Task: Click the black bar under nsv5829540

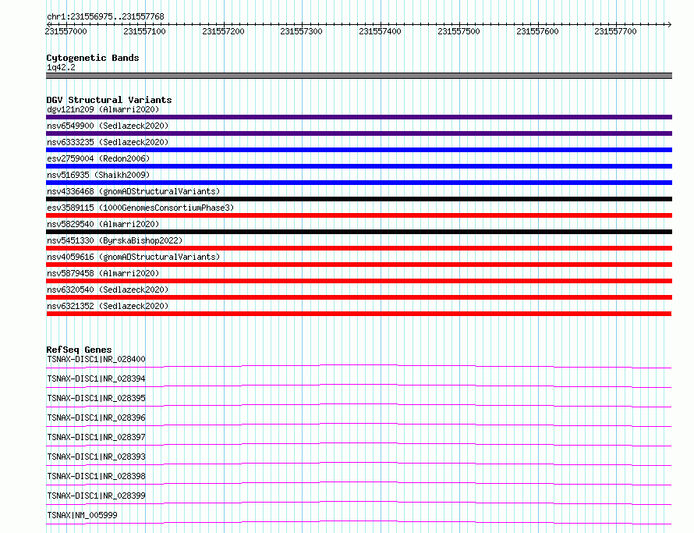Action: (x=359, y=232)
